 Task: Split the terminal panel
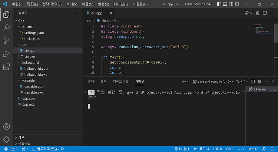tap(253, 82)
